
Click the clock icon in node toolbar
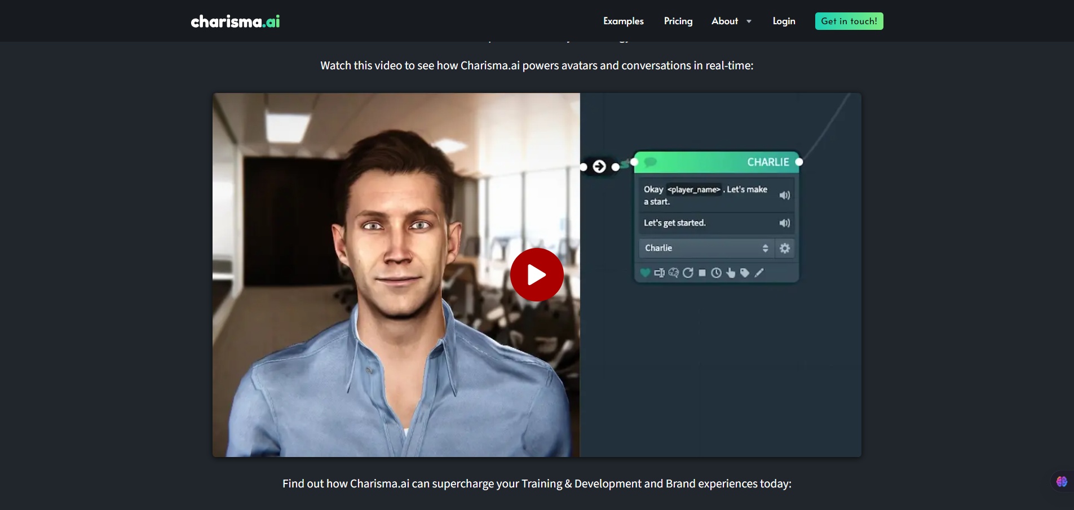716,273
